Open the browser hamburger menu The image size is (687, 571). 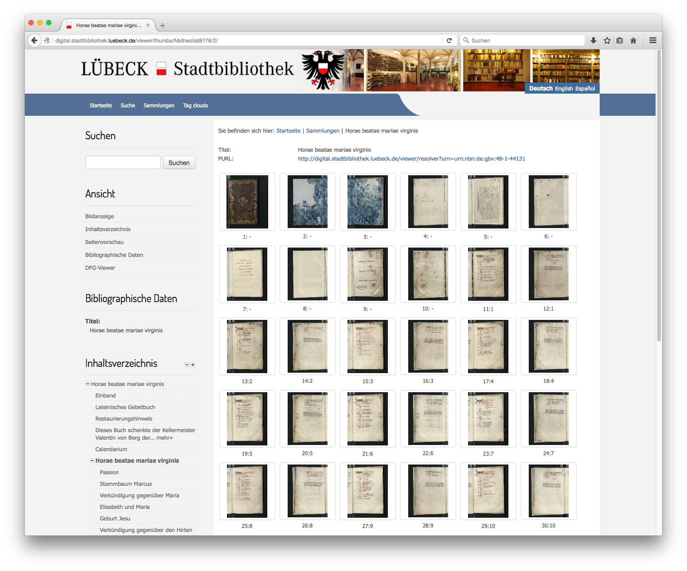(653, 40)
